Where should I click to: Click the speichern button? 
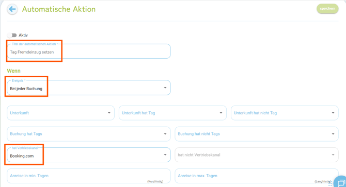click(327, 9)
